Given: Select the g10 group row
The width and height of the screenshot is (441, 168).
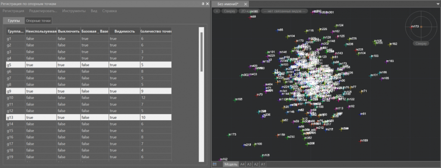Looking at the screenshot, I should coord(89,97).
